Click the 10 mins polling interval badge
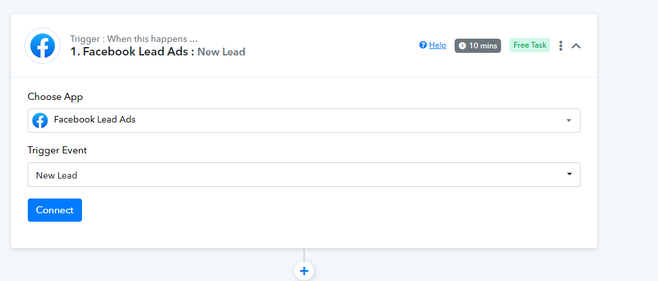This screenshot has height=281, width=658. pyautogui.click(x=478, y=46)
